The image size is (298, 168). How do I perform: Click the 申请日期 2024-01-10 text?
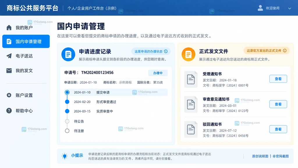81,83
